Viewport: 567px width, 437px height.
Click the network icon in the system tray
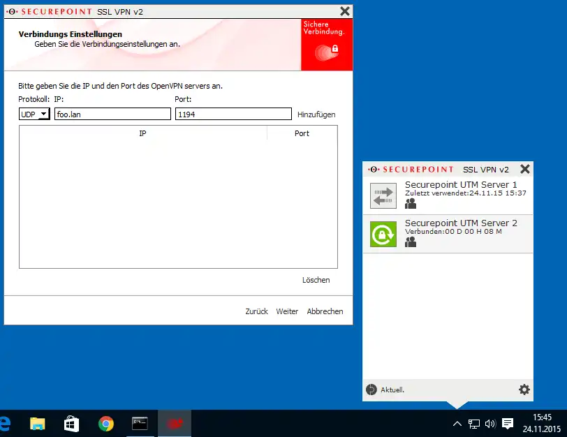[473, 424]
